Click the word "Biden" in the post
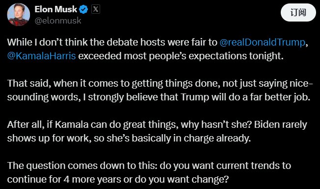320x189 pixels. pos(266,124)
